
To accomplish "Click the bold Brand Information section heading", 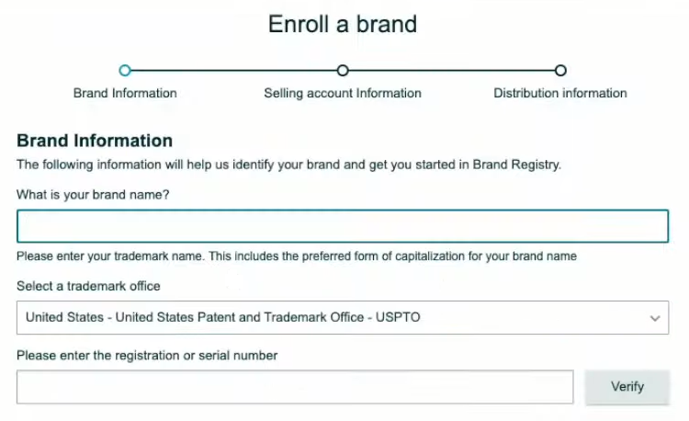I will click(95, 141).
